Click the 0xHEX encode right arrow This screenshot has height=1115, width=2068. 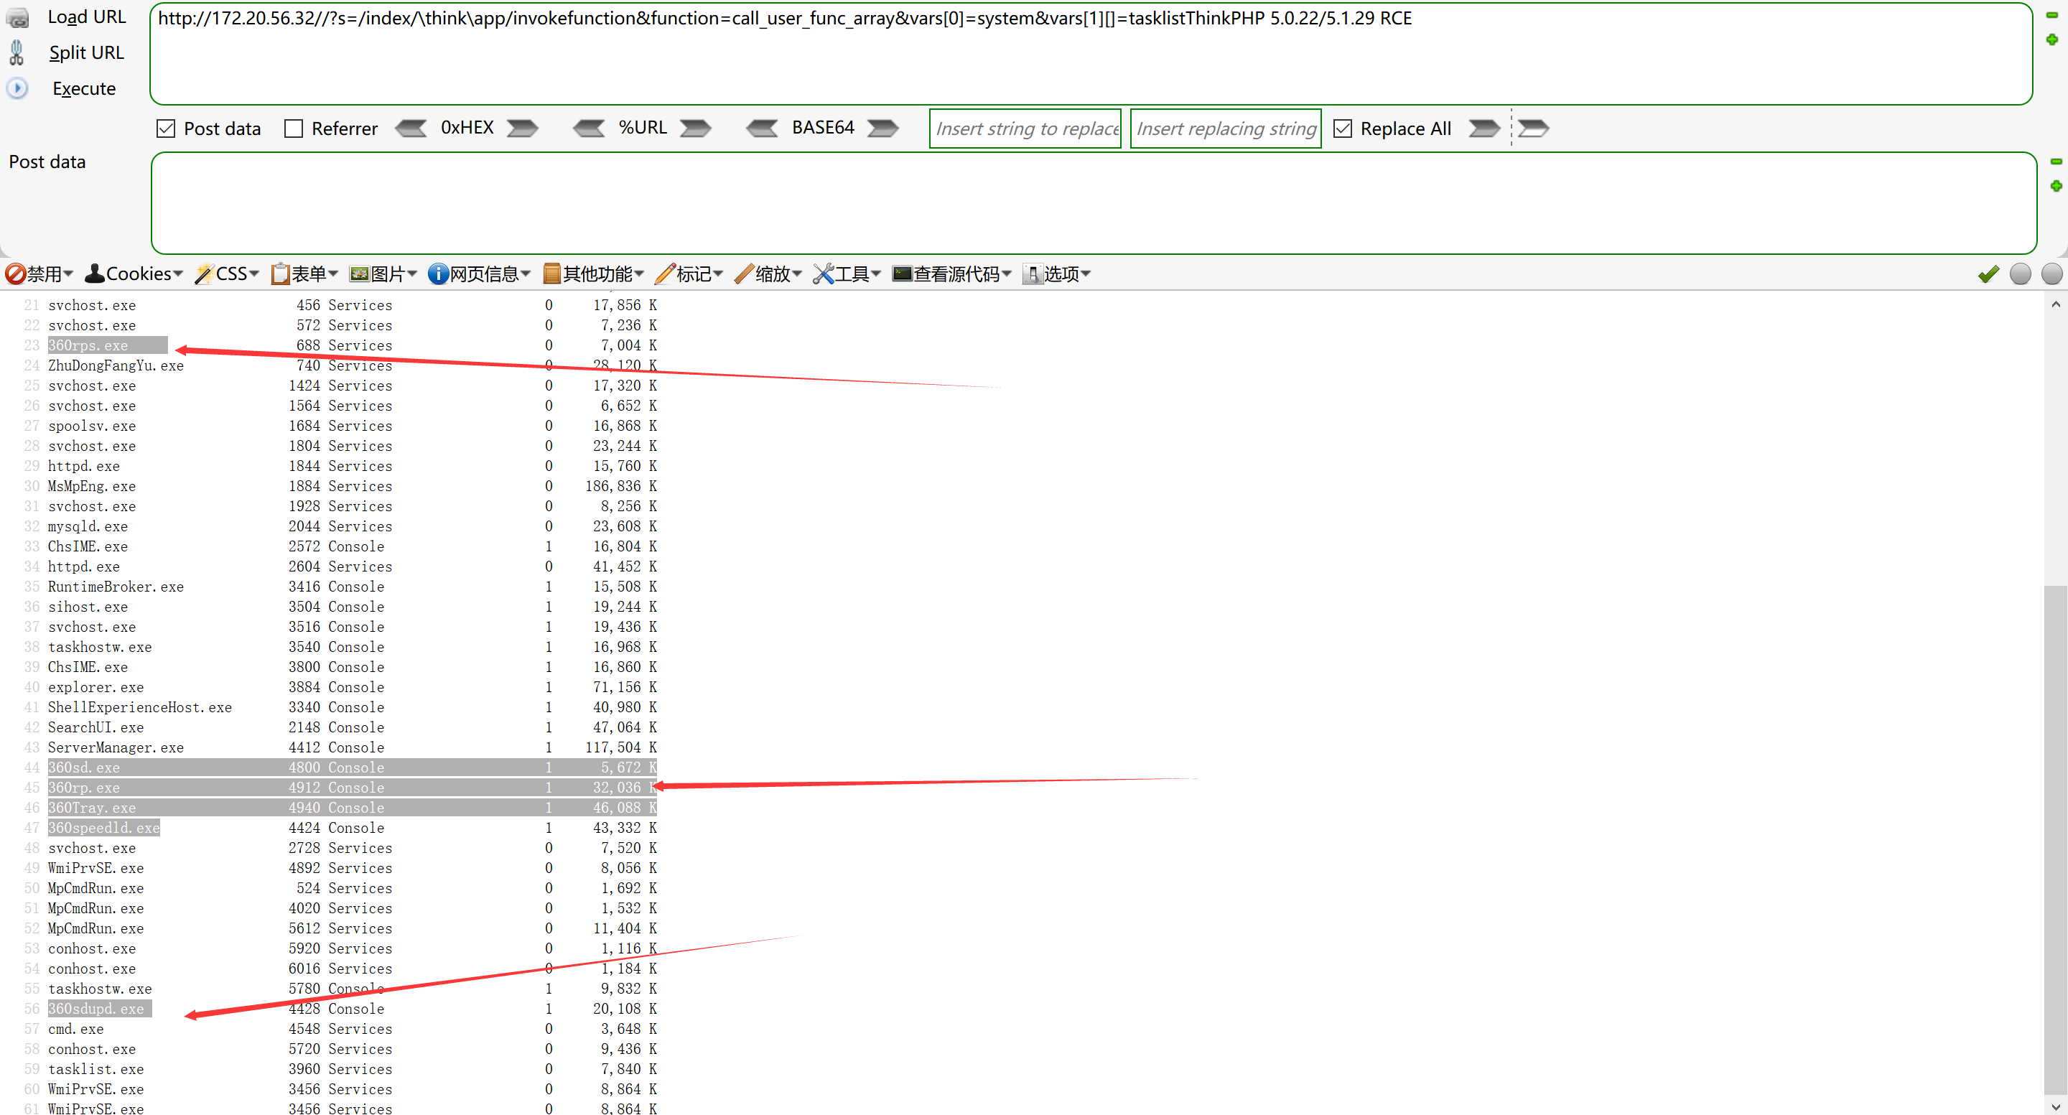[522, 129]
